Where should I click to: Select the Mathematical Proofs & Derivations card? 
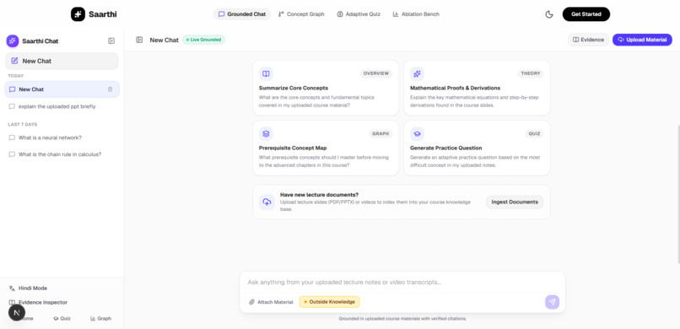[477, 88]
